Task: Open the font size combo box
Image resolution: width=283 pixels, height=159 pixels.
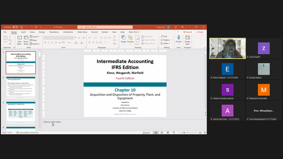Action: click(70, 38)
